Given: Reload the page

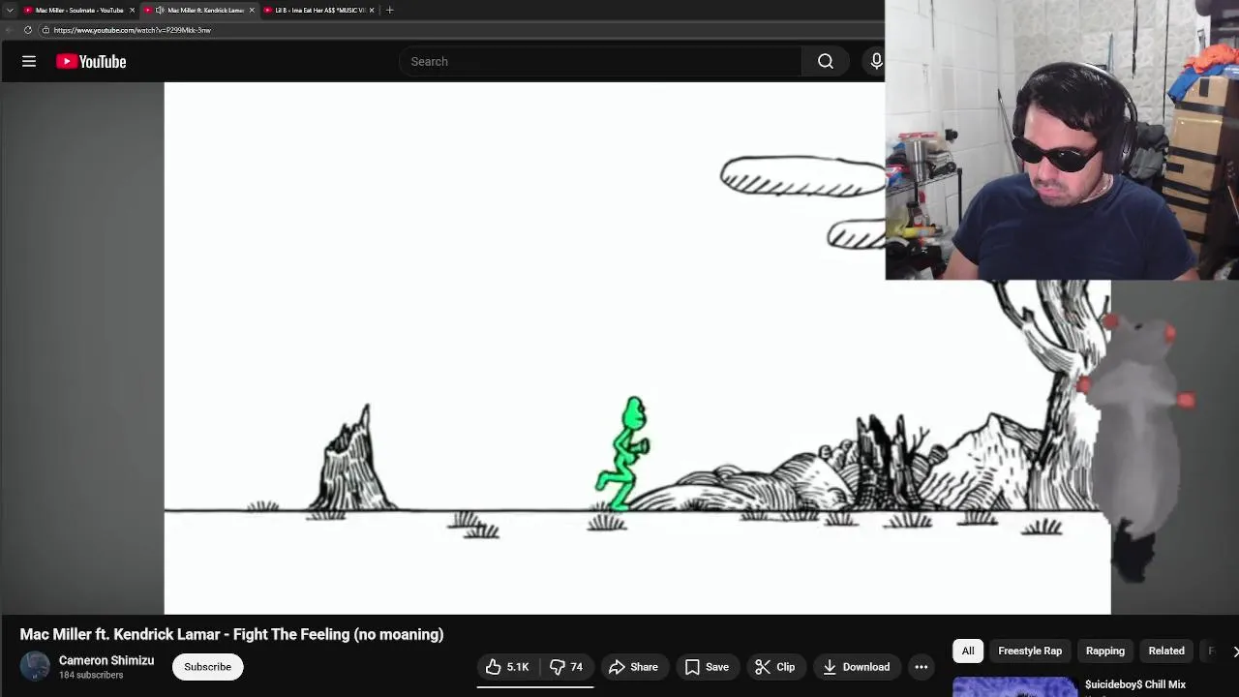Looking at the screenshot, I should pos(27,30).
